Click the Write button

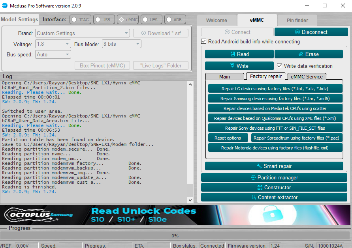(x=239, y=66)
